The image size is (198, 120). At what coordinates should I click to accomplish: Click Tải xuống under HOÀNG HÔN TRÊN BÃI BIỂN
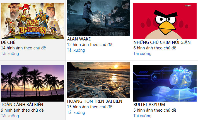[76, 112]
